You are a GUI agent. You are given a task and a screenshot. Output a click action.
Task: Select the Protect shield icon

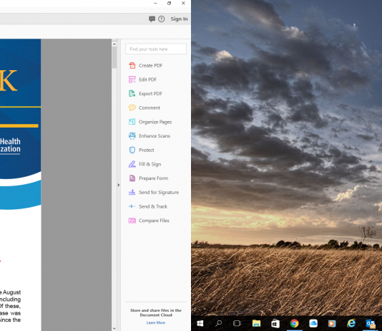[x=132, y=150]
